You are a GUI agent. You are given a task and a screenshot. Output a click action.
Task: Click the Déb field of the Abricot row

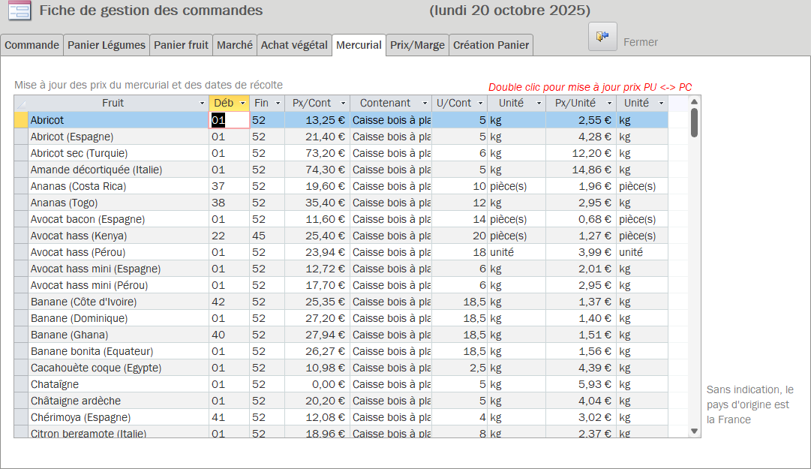pyautogui.click(x=229, y=120)
